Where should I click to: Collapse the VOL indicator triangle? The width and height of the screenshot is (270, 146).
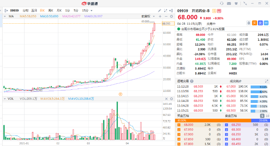click(x=5, y=99)
